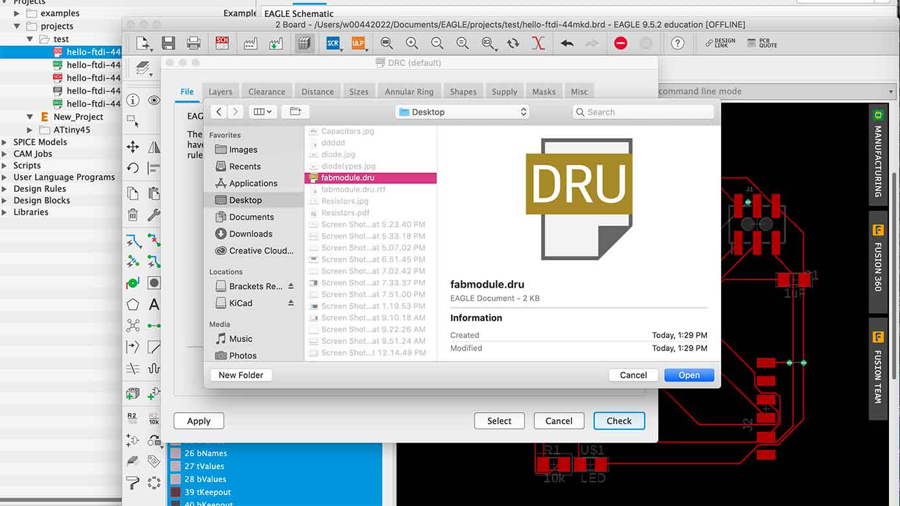Click the Apply button in DRC dialog
The image size is (900, 506).
click(198, 421)
